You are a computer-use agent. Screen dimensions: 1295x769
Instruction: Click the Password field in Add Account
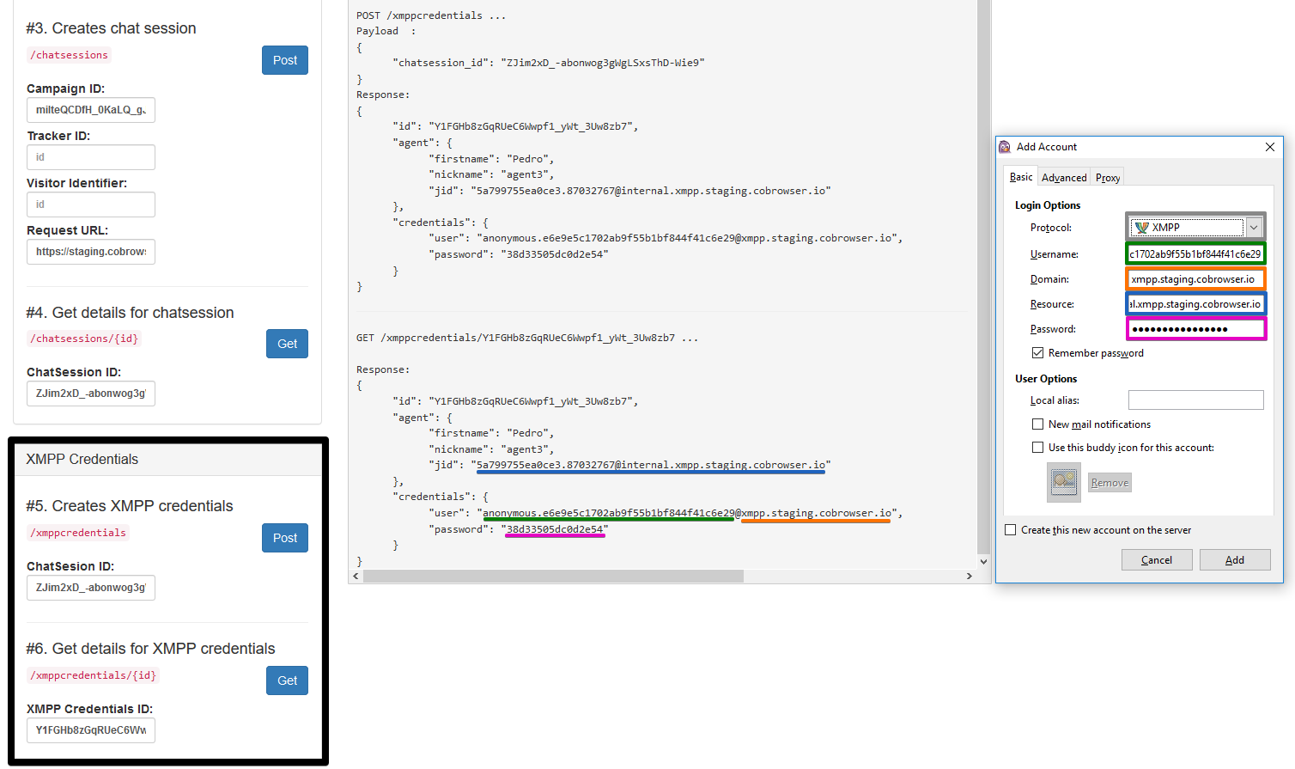1195,329
